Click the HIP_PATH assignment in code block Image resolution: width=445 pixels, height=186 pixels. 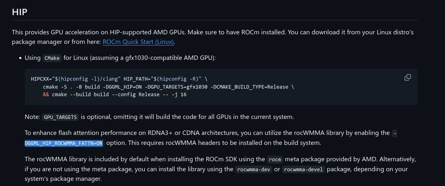(163, 79)
